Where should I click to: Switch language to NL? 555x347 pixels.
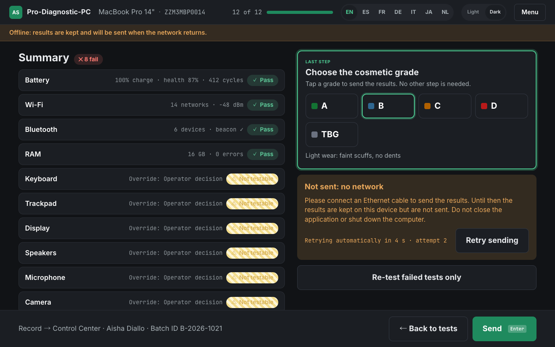445,12
